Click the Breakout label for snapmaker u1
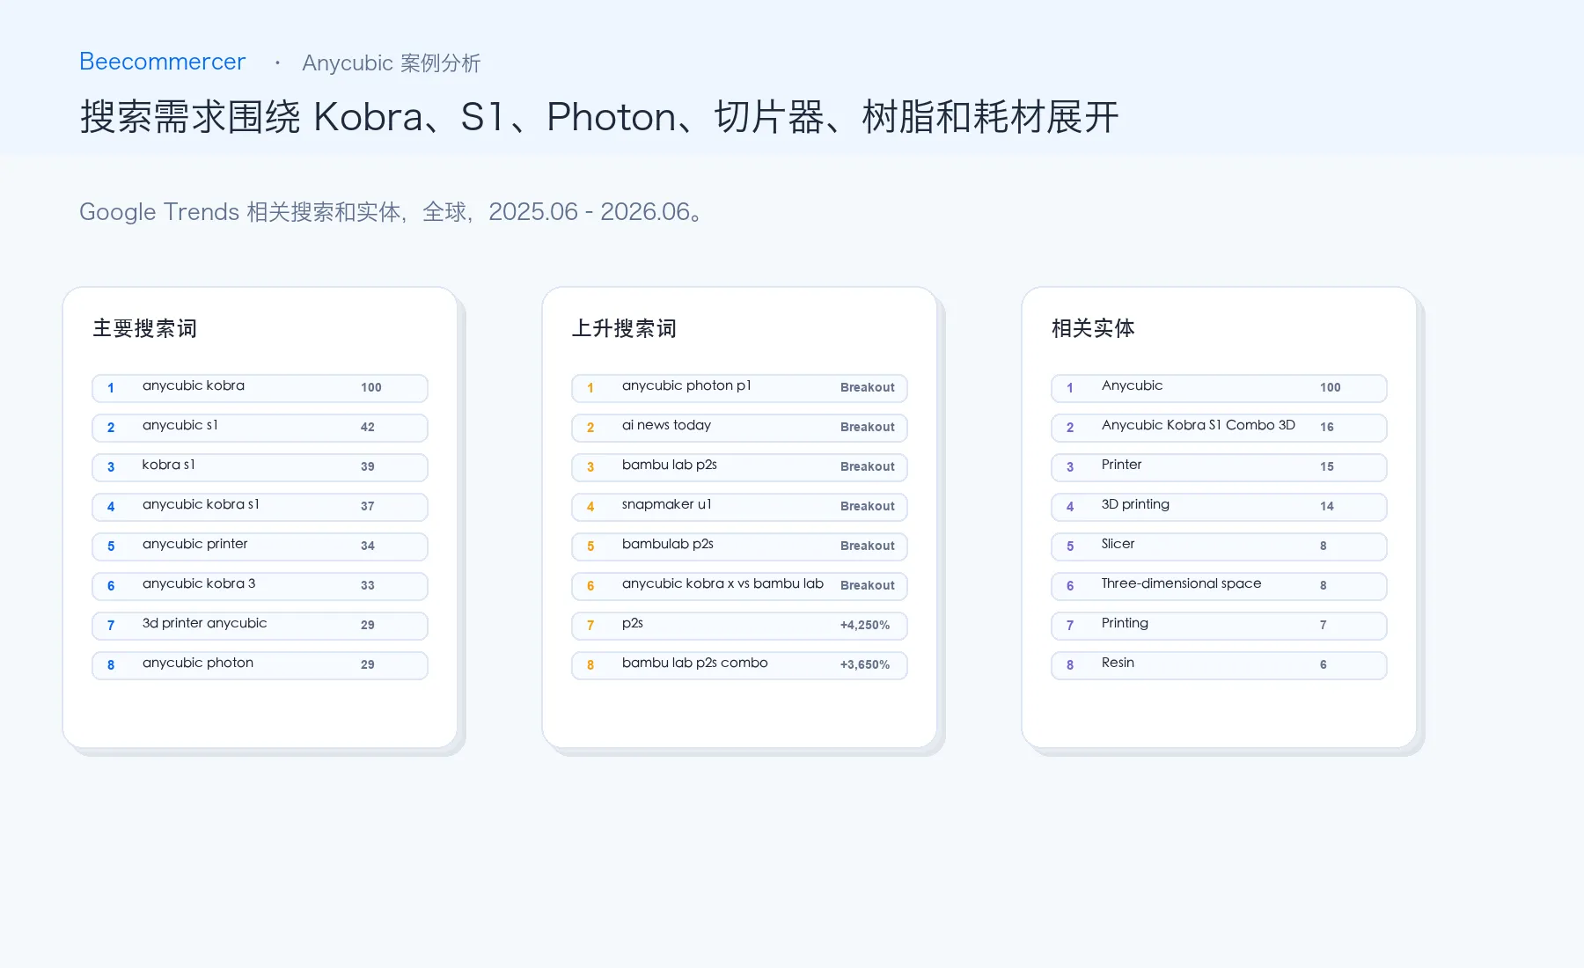This screenshot has width=1584, height=968. tap(868, 506)
